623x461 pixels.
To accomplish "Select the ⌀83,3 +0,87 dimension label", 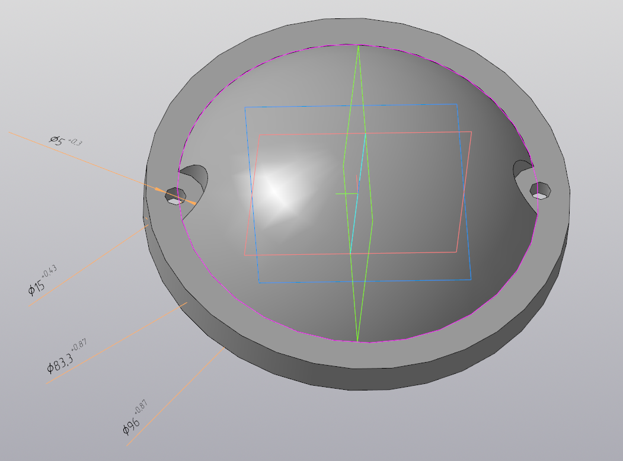I will (x=66, y=356).
